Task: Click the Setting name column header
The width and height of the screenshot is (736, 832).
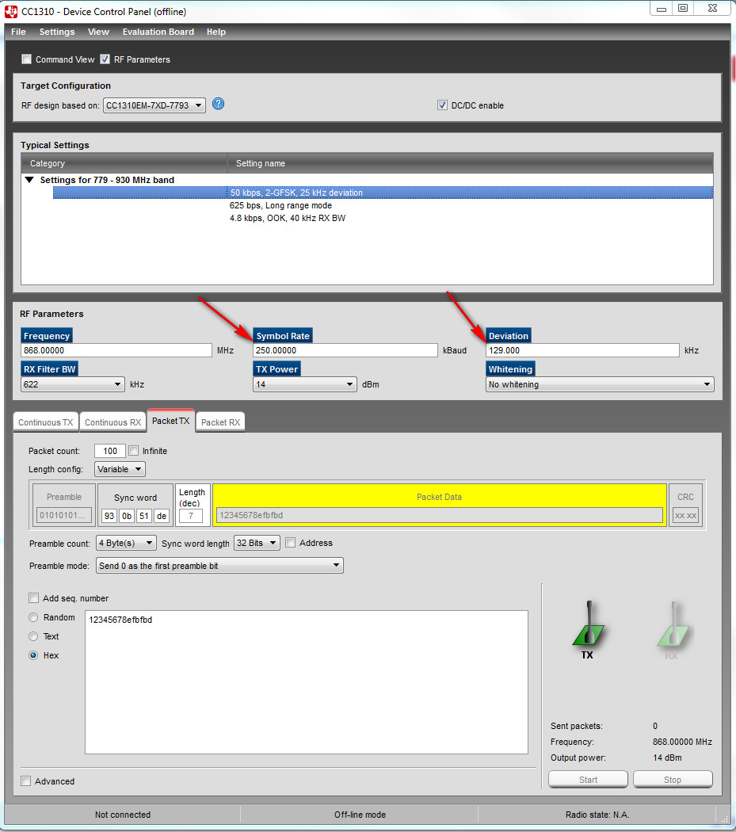Action: pyautogui.click(x=470, y=163)
